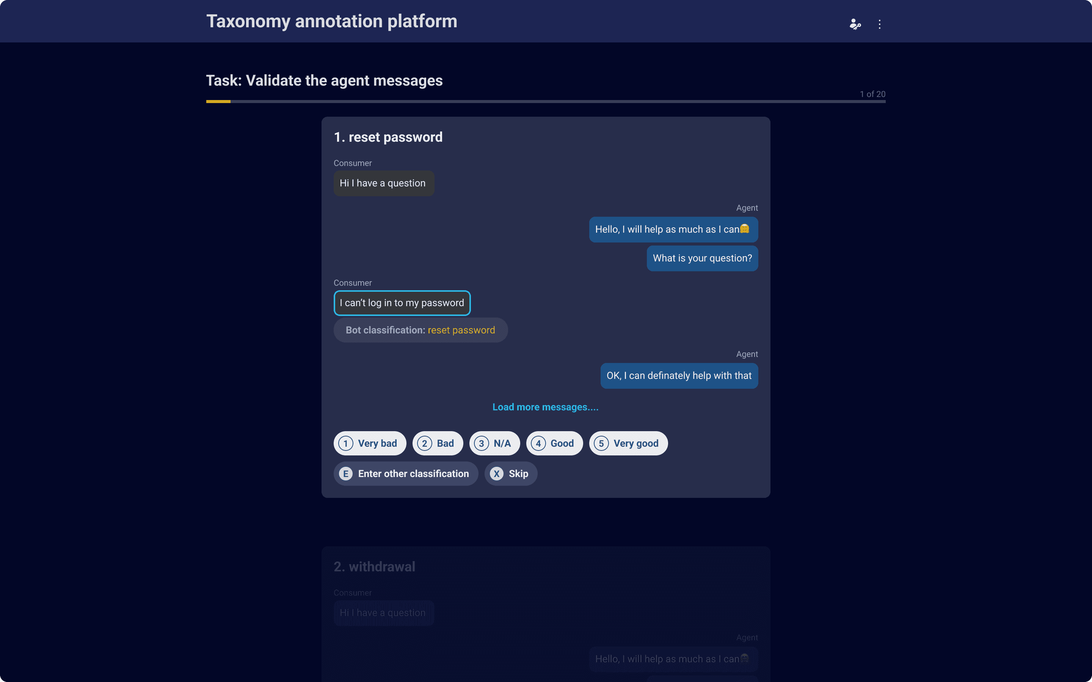The height and width of the screenshot is (682, 1092).
Task: Click the Taxonomy annotation platform title
Action: click(332, 21)
